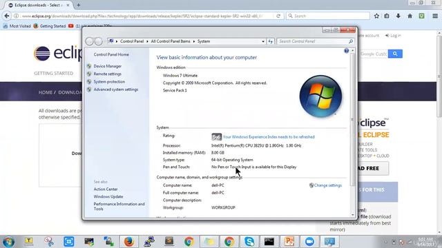Open the Firefox downloads arrow
442x248 pixels.
[x=398, y=16]
